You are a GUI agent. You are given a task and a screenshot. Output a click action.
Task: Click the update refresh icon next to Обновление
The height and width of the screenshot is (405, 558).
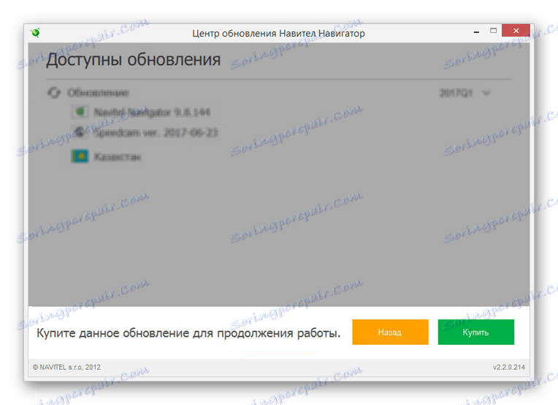click(x=54, y=93)
